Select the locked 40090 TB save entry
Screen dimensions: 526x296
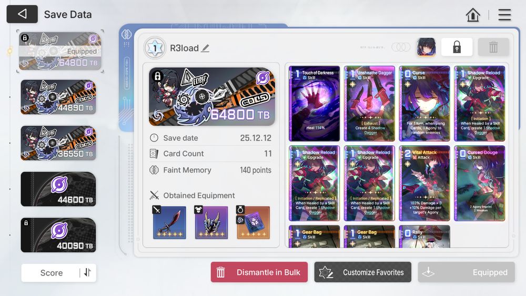(58, 235)
